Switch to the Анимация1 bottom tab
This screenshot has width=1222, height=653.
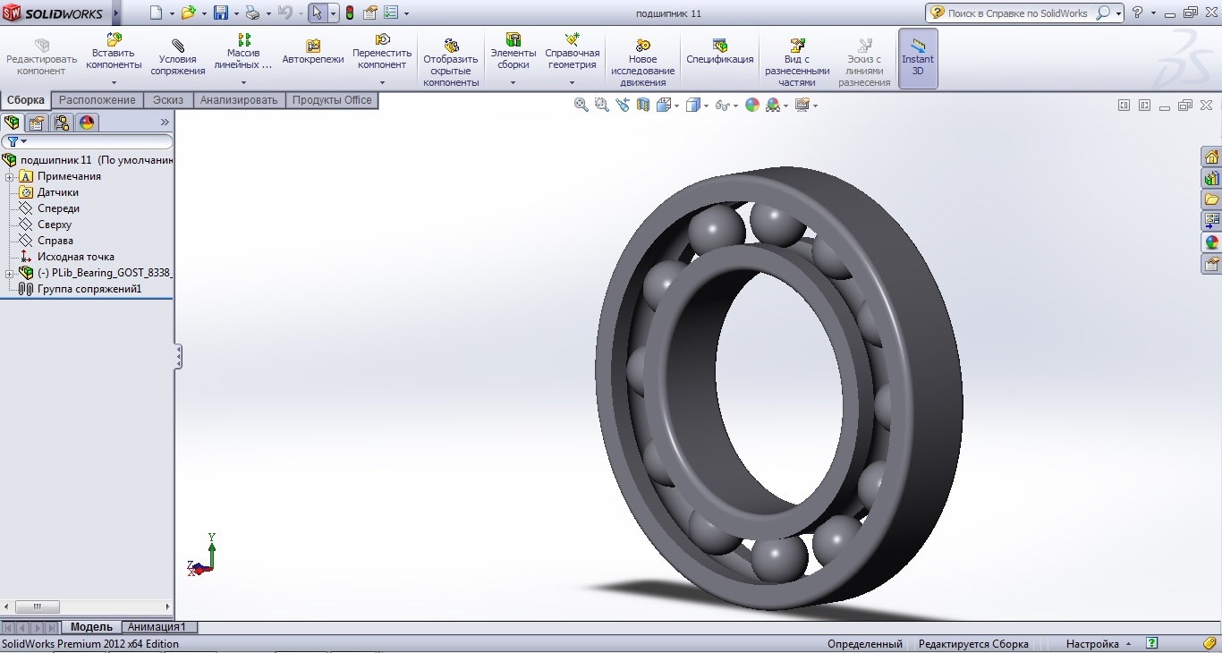click(x=157, y=627)
